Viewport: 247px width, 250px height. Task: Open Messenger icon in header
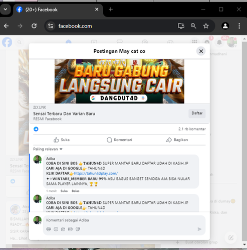(x=207, y=42)
